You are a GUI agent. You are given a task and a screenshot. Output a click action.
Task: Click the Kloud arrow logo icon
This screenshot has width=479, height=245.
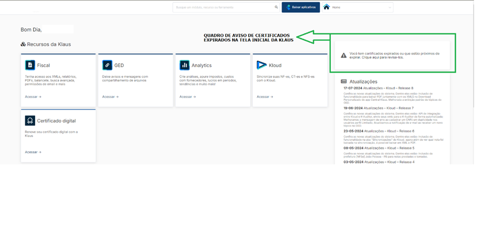[261, 65]
